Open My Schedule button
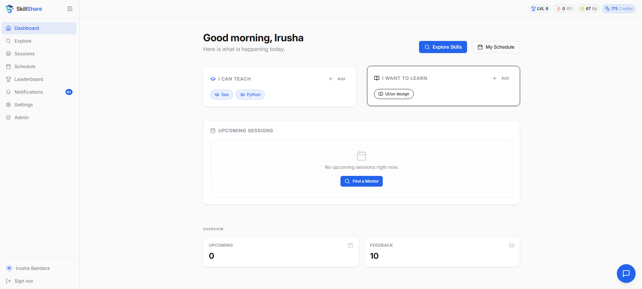 496,47
